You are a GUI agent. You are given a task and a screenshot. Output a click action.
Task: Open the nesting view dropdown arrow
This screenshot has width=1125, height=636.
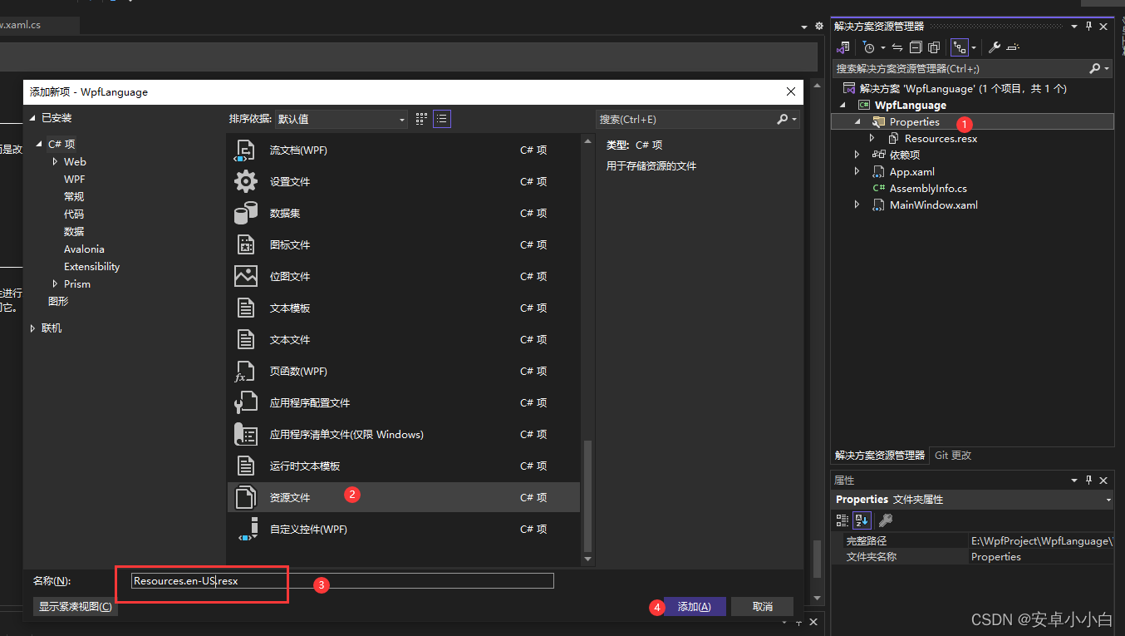[974, 47]
